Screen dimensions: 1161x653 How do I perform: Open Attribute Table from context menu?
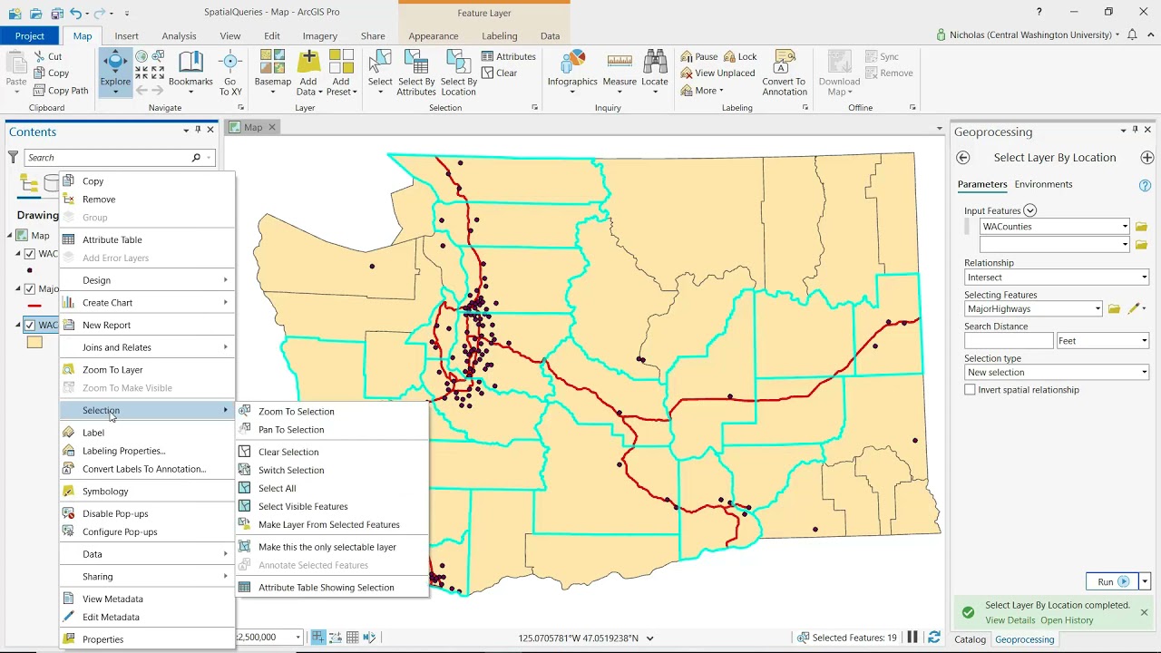[x=147, y=239]
